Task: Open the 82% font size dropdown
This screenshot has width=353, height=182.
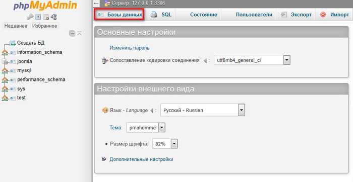Action: (x=165, y=144)
